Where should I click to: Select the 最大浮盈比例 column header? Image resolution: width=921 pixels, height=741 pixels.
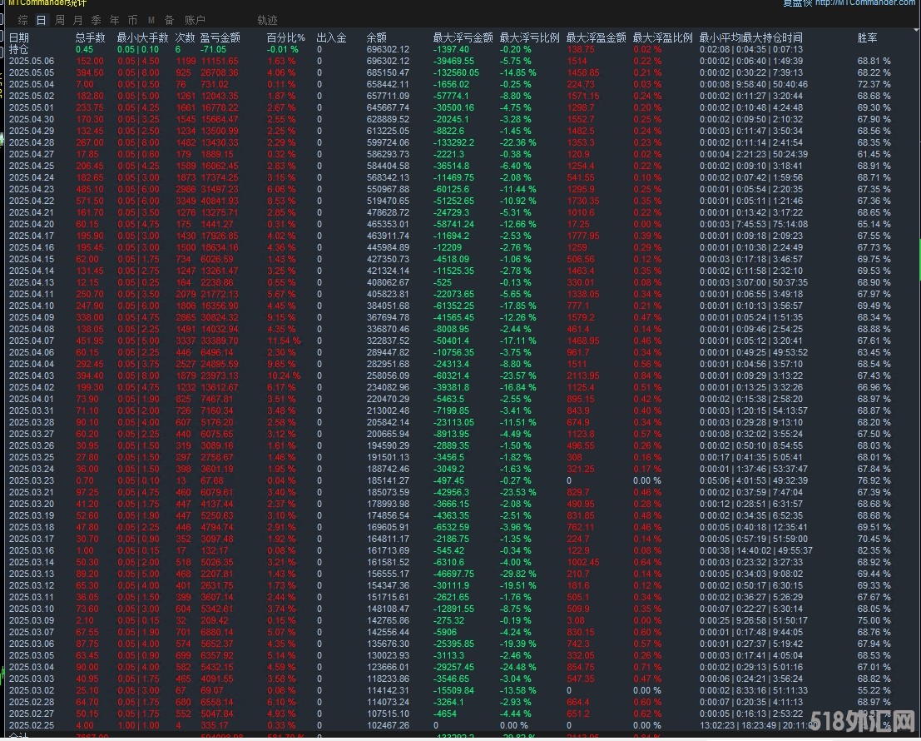(x=662, y=37)
